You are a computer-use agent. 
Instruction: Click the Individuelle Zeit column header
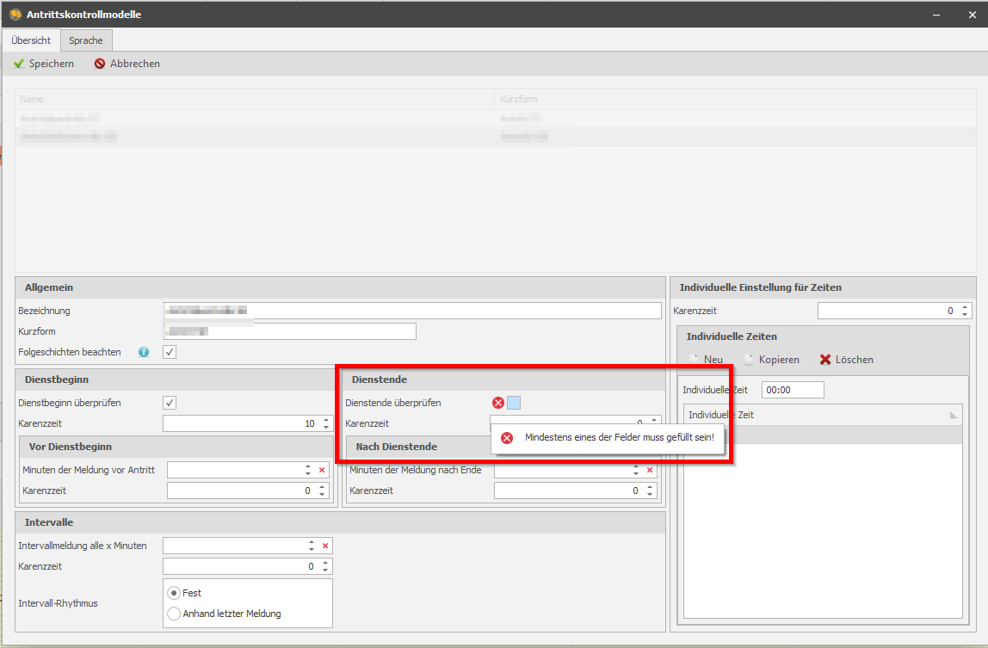[x=823, y=415]
